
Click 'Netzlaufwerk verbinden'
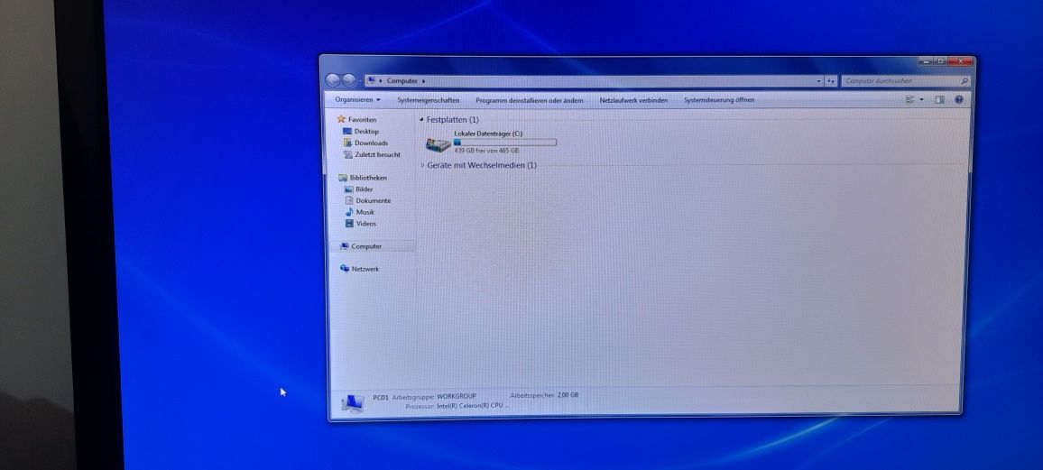[x=633, y=100]
